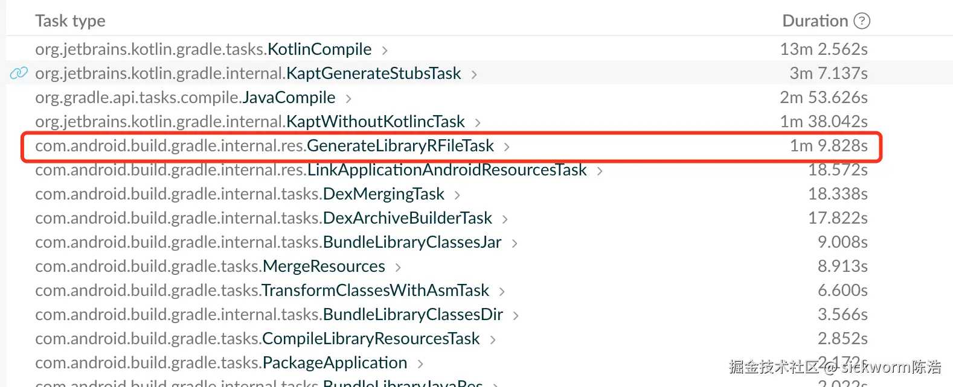Viewport: 953px width, 387px height.
Task: Expand the BundleLibraryClassesJar chevron
Action: tap(515, 243)
